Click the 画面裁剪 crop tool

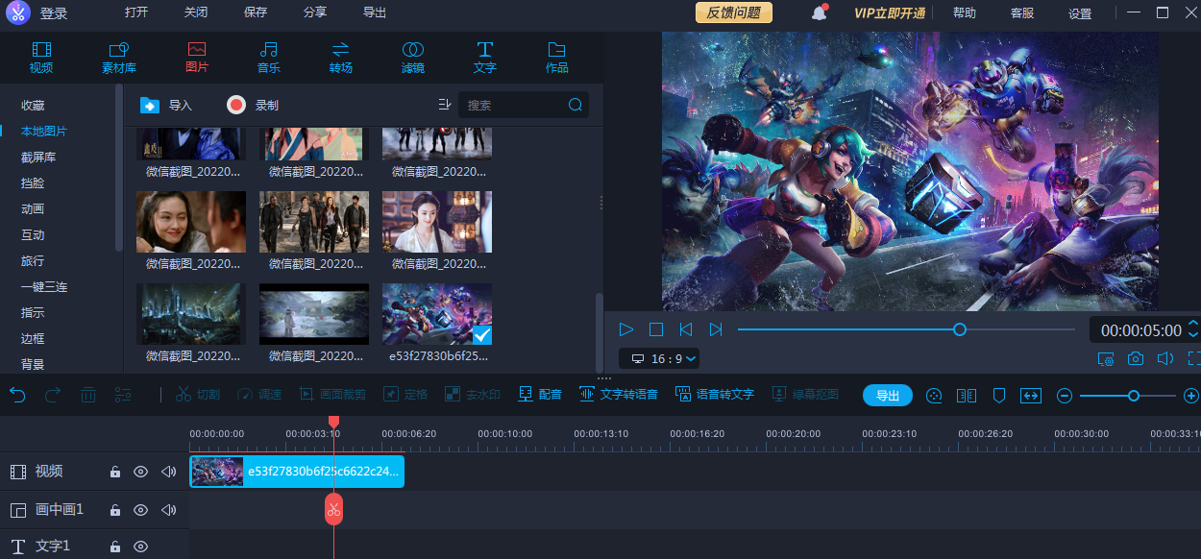click(x=332, y=394)
